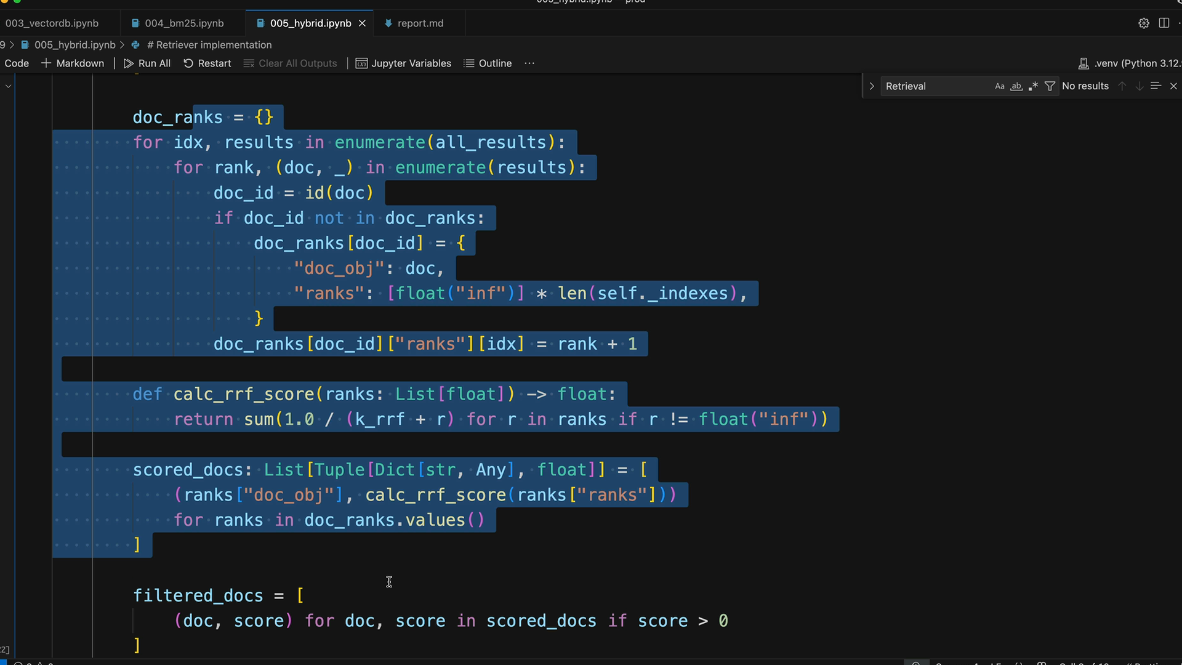
Task: Click the kernel server icon
Action: tap(1083, 63)
